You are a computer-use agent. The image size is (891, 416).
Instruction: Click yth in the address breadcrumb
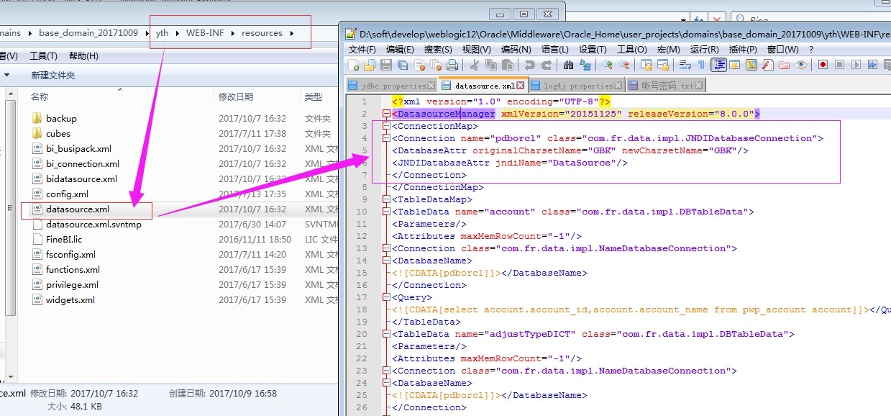coord(163,33)
